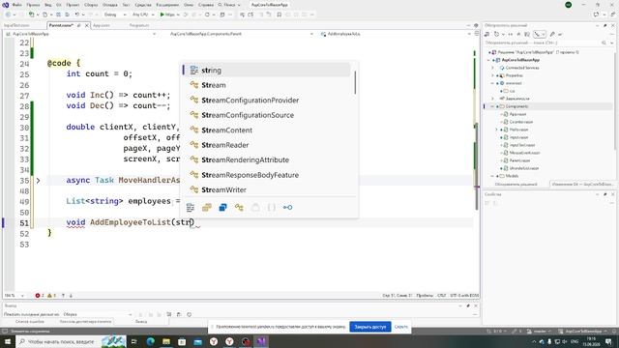Open the Any CPU platform dropdown
This screenshot has width=619, height=348.
[x=143, y=14]
